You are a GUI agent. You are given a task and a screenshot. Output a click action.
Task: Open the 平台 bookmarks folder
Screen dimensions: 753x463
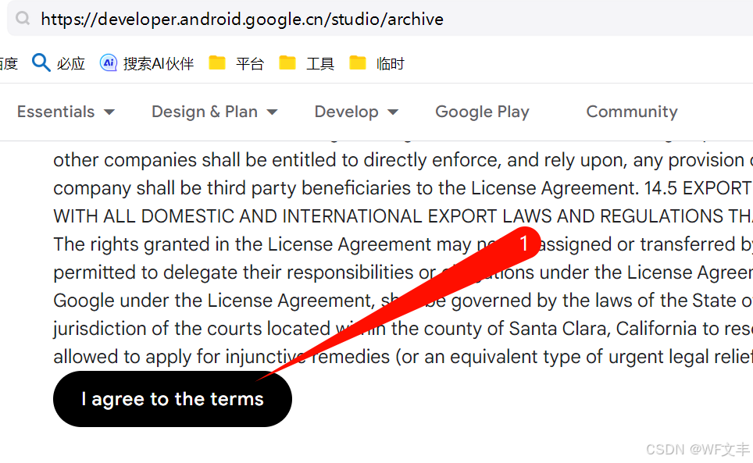(x=236, y=63)
